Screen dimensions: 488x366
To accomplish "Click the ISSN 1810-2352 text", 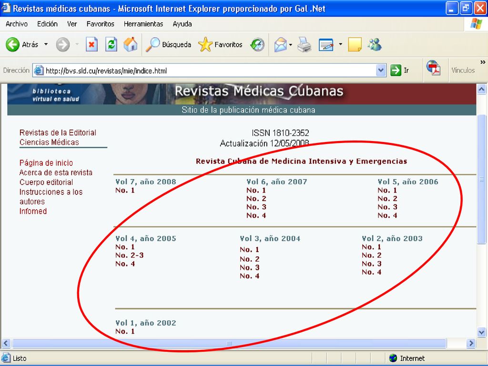I will tap(280, 133).
